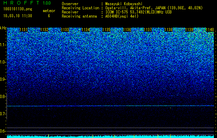Click the 1135 time label
Screen dimensions: 217x138
[106, 30]
